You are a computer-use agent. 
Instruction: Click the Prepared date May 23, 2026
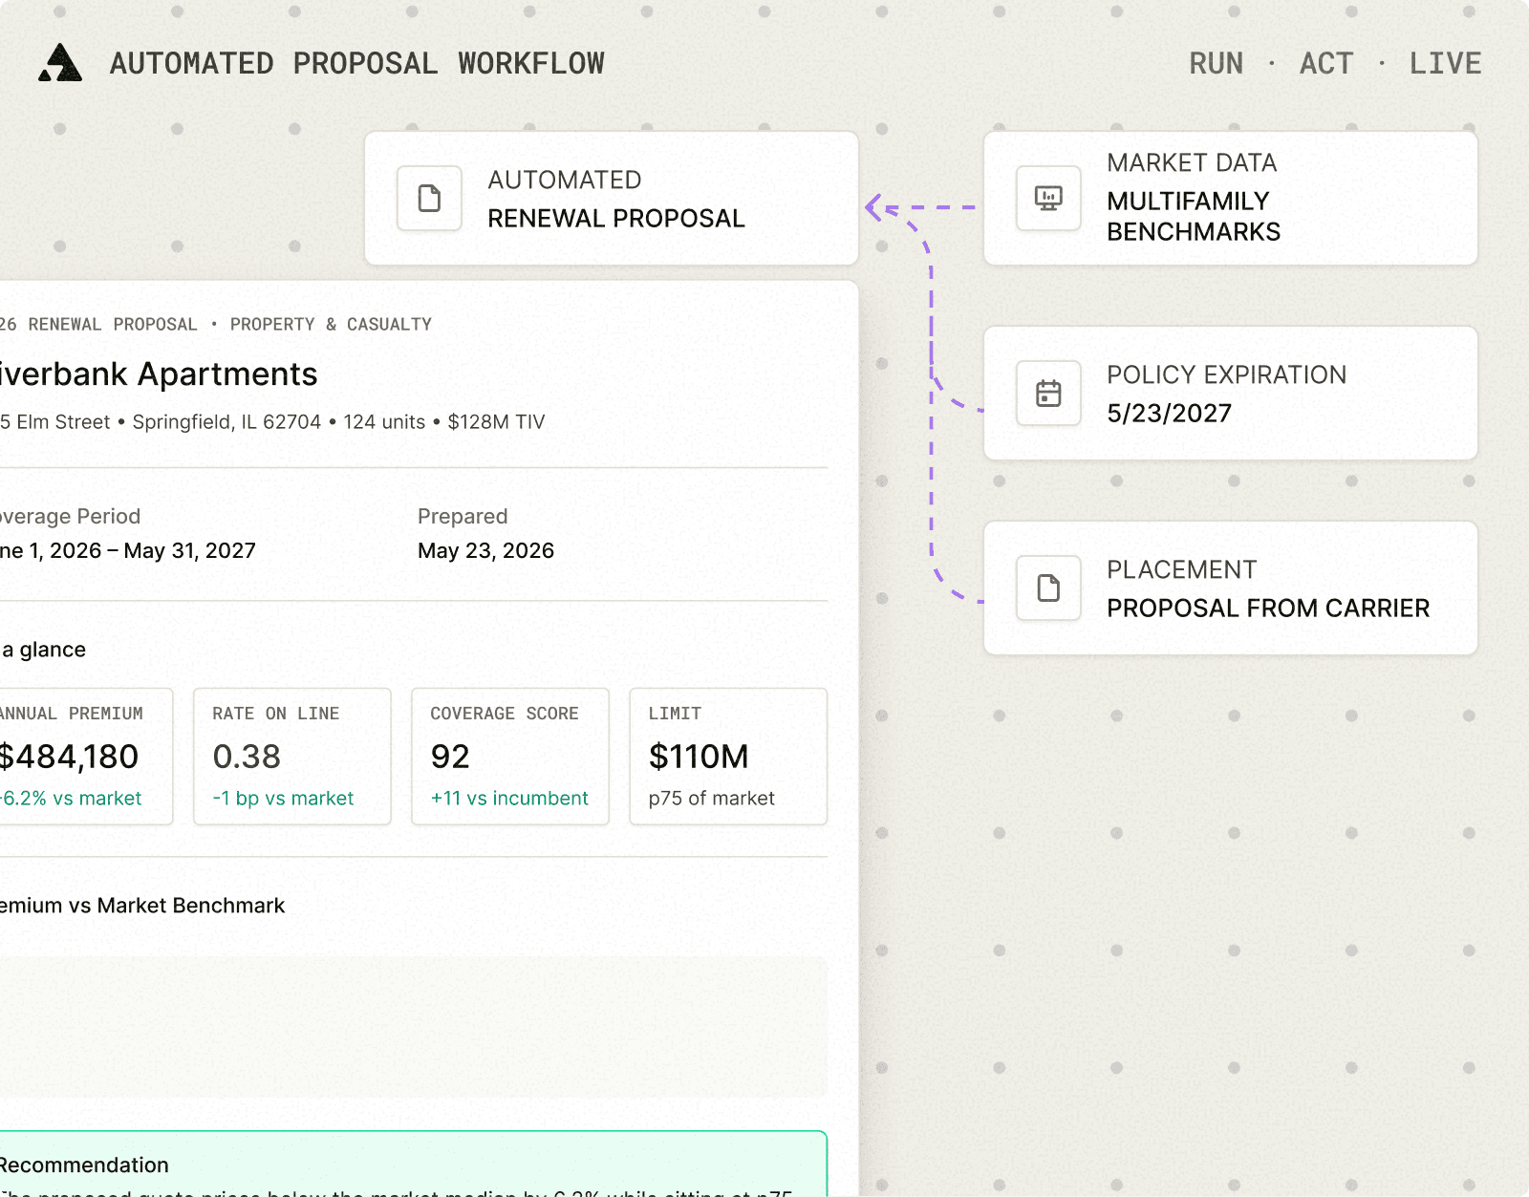(485, 551)
